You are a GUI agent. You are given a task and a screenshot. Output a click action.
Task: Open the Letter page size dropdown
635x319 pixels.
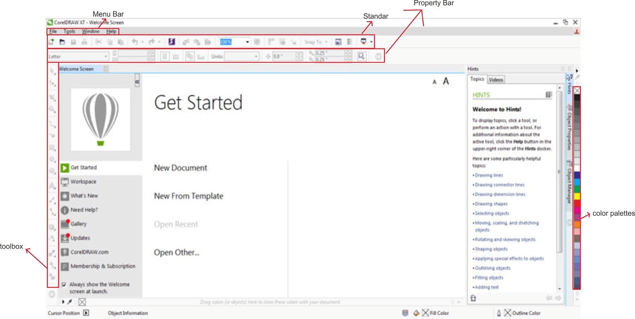[106, 56]
